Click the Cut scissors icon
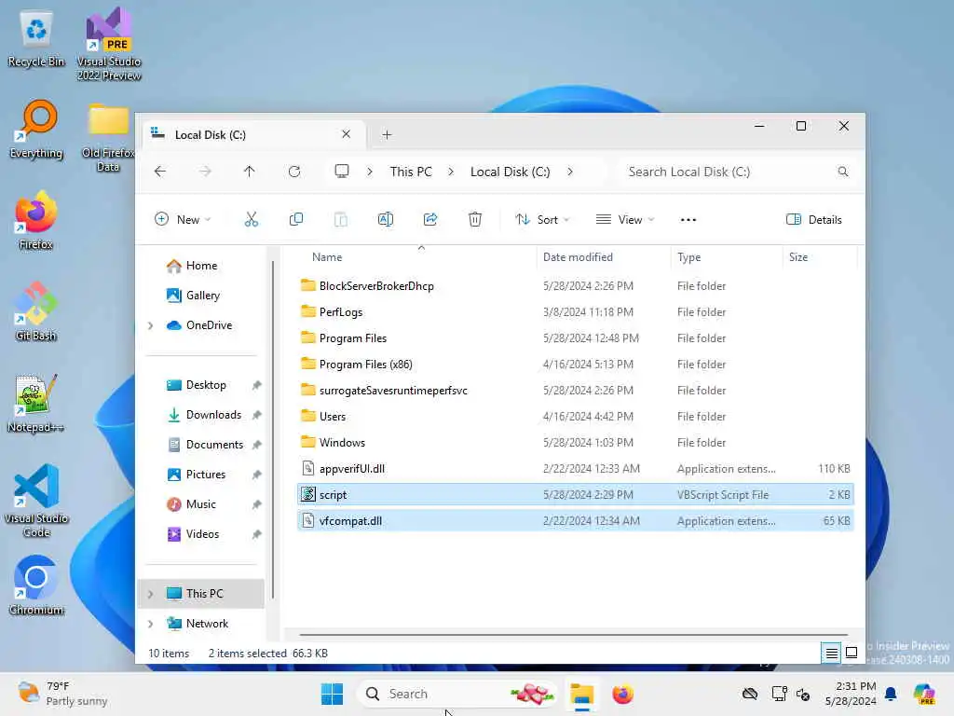Screen dimensions: 954x716 click(x=252, y=220)
